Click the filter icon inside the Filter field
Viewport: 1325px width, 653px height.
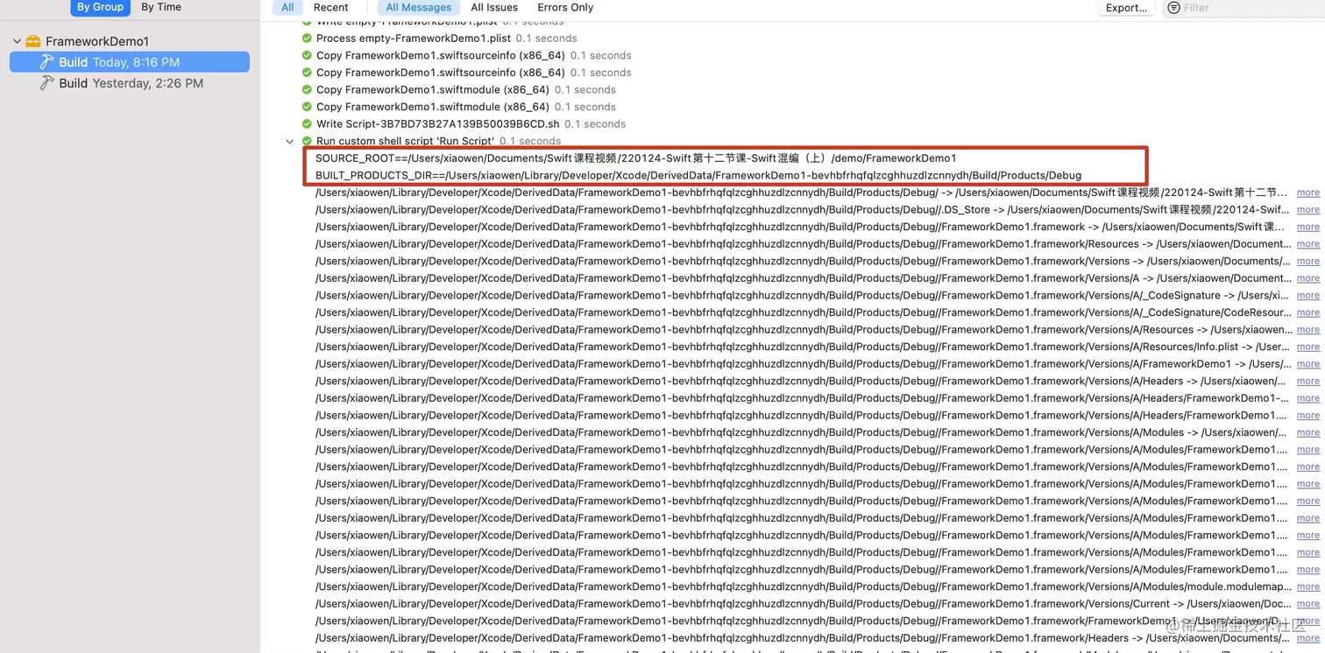pos(1173,8)
